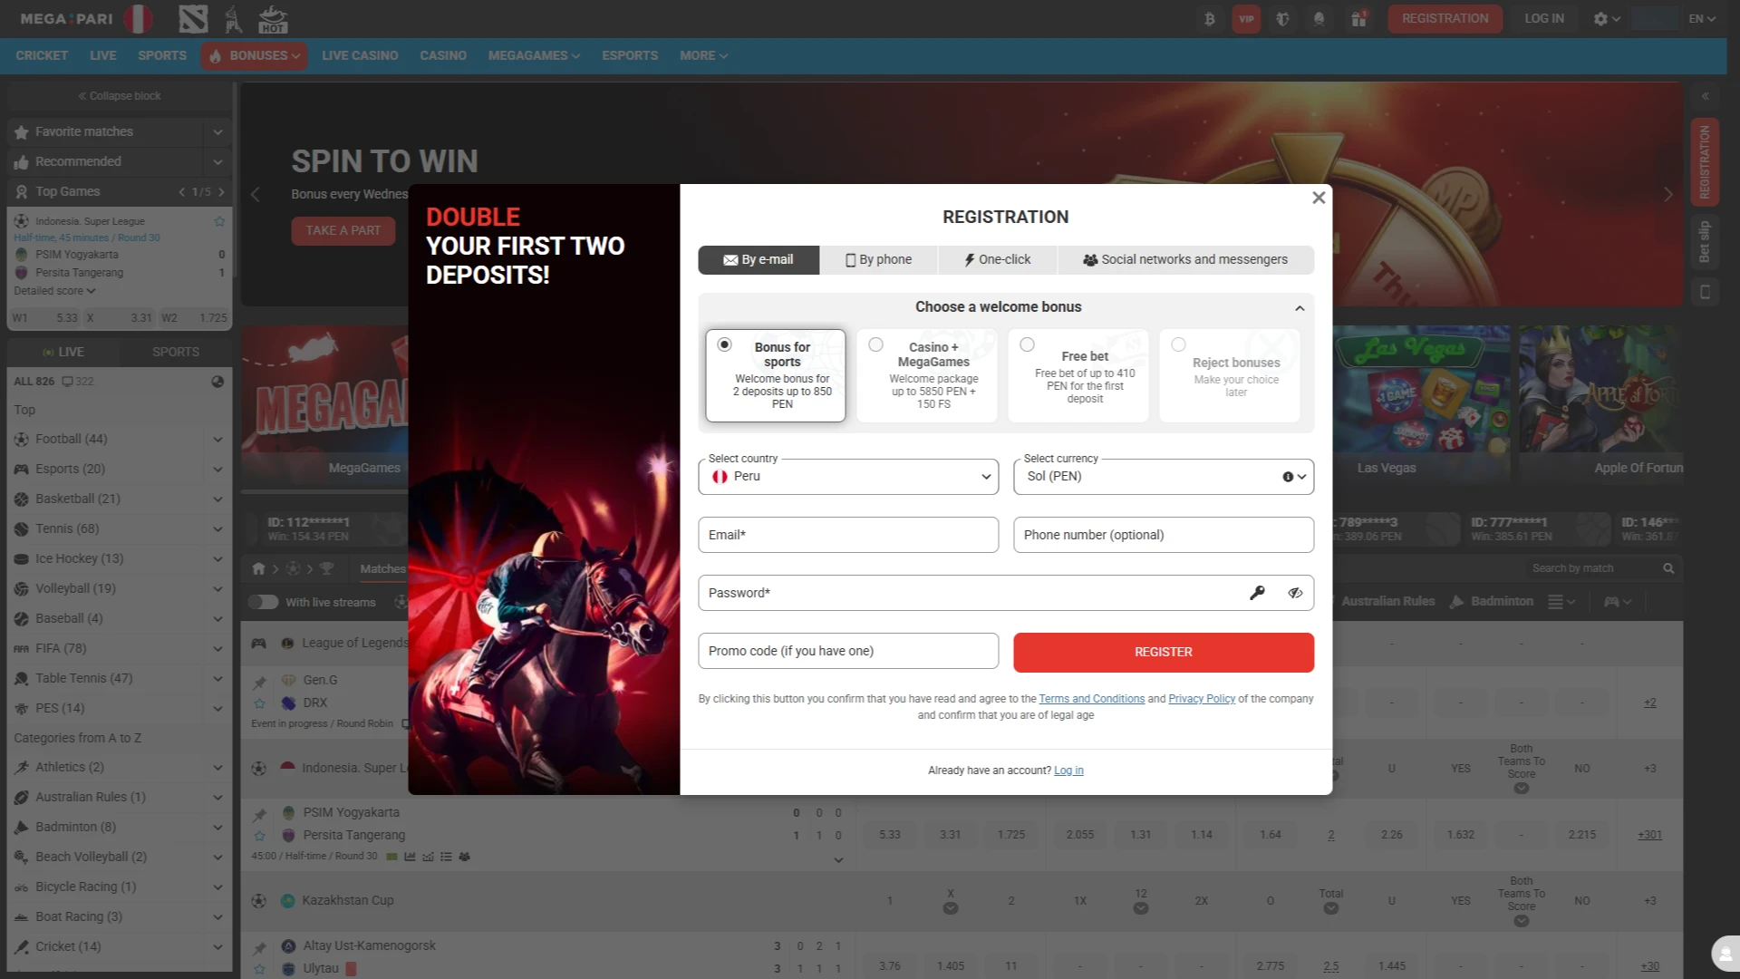Open the gift box icon in header
The height and width of the screenshot is (979, 1740).
tap(1358, 19)
